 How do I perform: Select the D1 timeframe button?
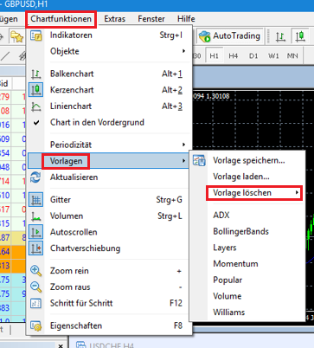pyautogui.click(x=253, y=55)
